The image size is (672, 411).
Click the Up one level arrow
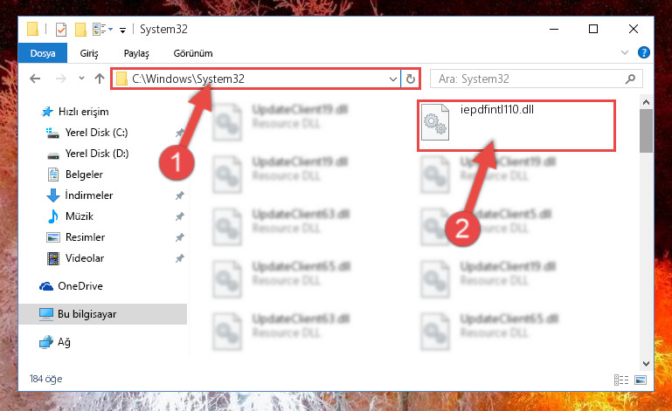(100, 79)
